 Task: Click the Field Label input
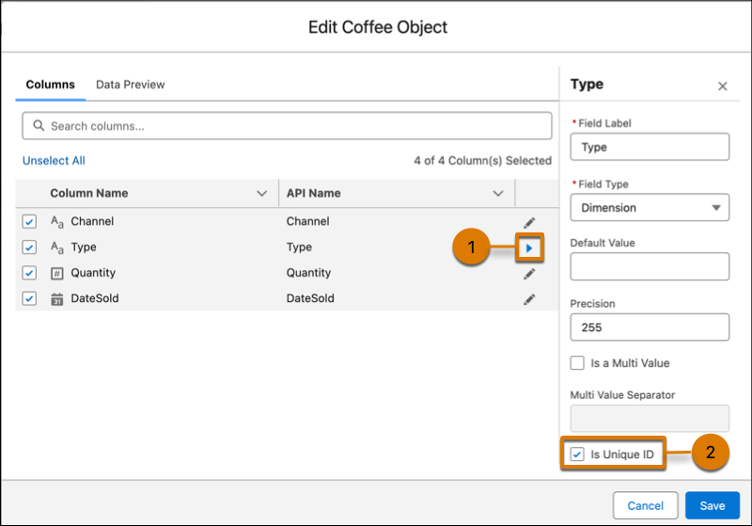point(650,147)
